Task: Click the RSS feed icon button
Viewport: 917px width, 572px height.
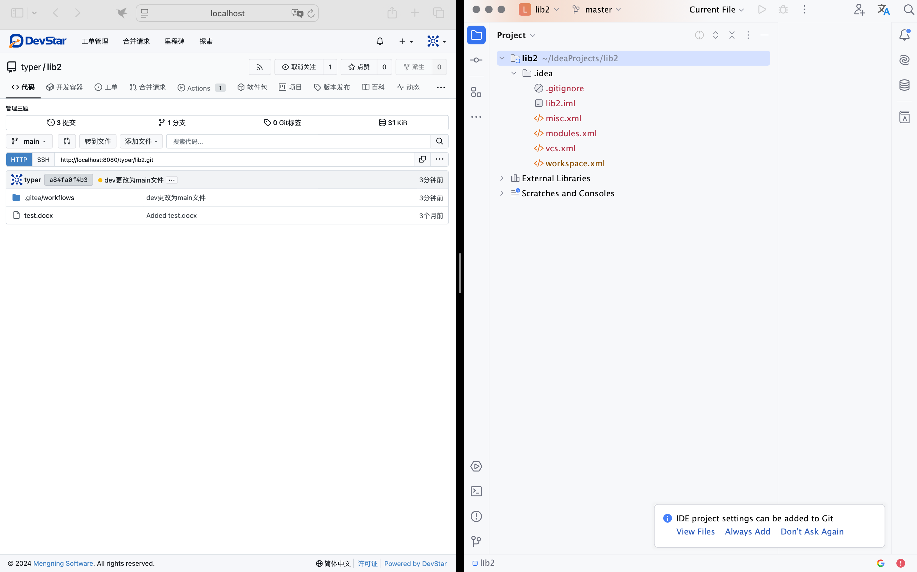Action: coord(259,67)
